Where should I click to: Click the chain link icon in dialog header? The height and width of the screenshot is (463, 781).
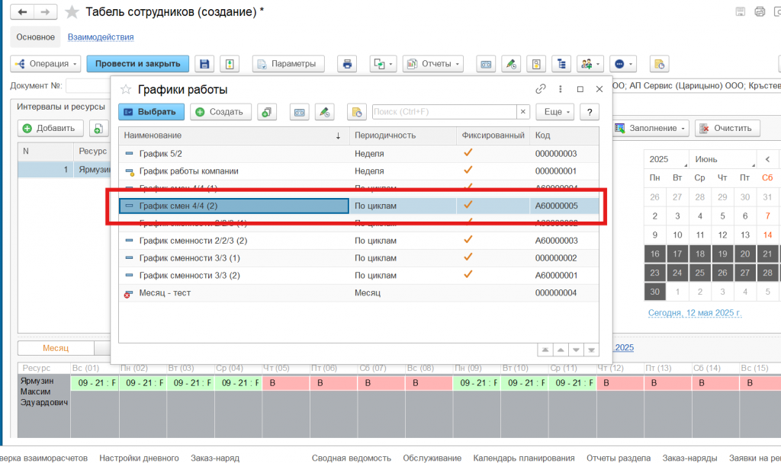coord(541,89)
